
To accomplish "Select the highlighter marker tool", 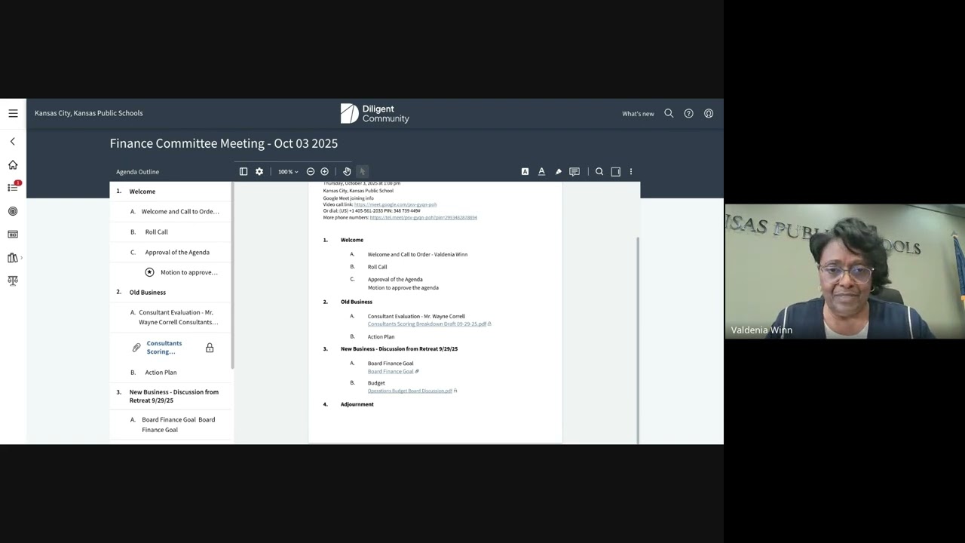I will tap(558, 172).
